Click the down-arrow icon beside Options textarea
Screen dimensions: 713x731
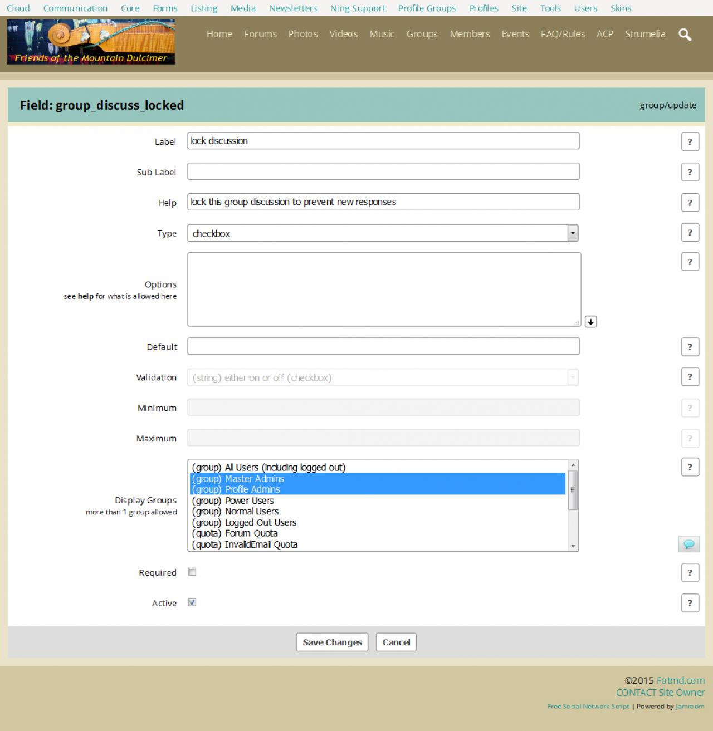591,322
